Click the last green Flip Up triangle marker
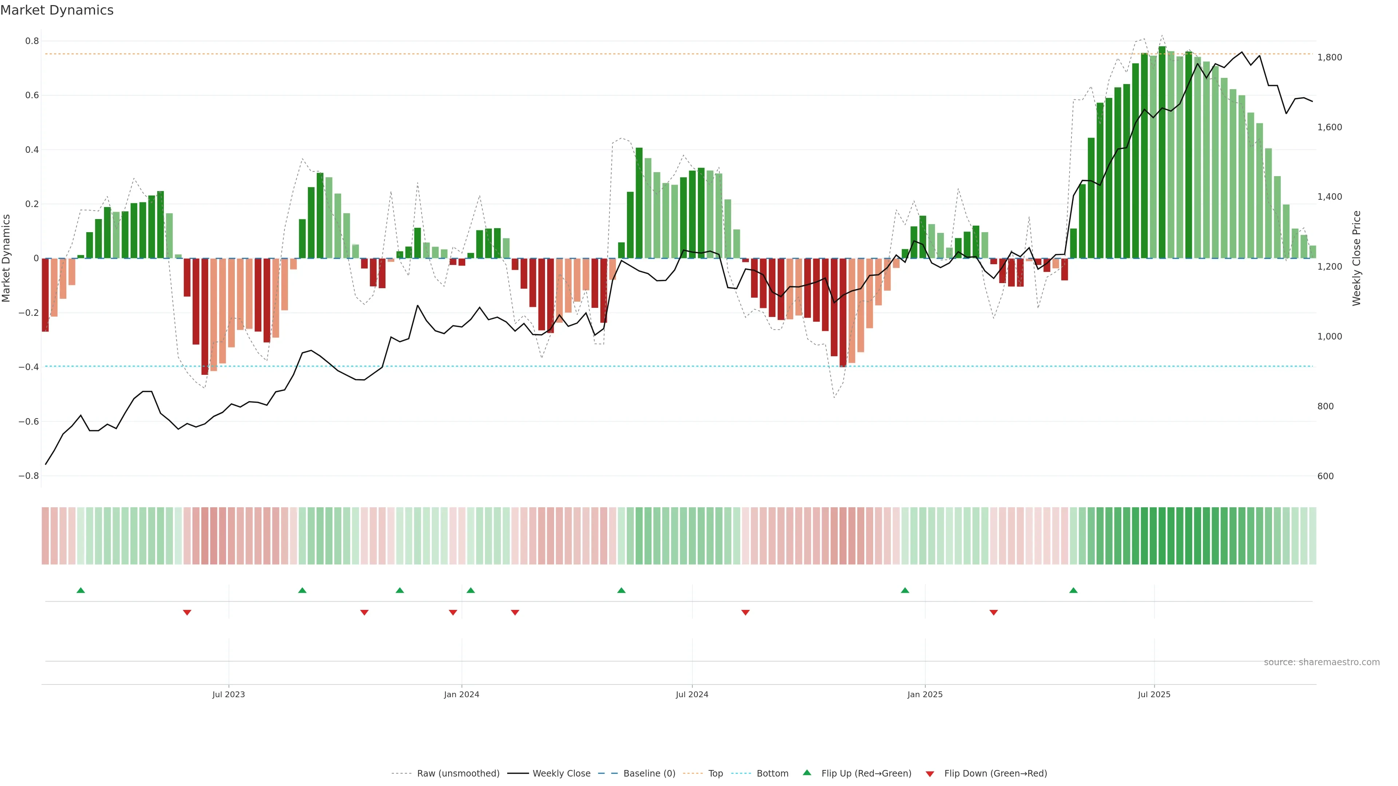Viewport: 1398px width, 786px height. (x=1074, y=590)
